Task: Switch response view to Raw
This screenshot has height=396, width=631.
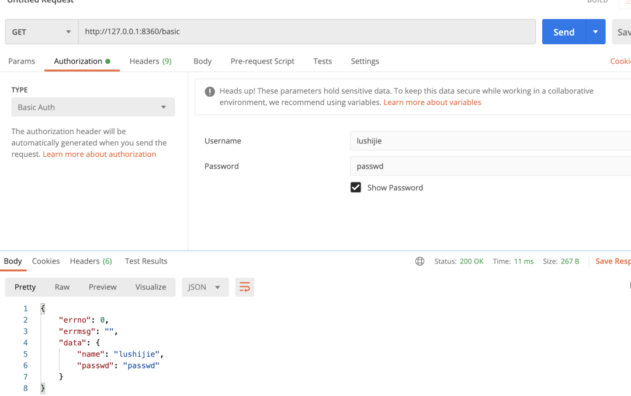Action: [62, 287]
